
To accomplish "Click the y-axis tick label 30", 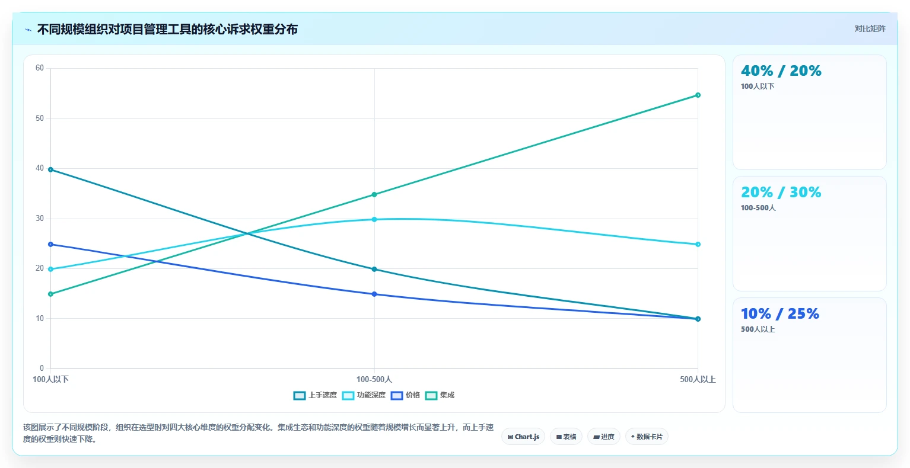I will pyautogui.click(x=40, y=219).
